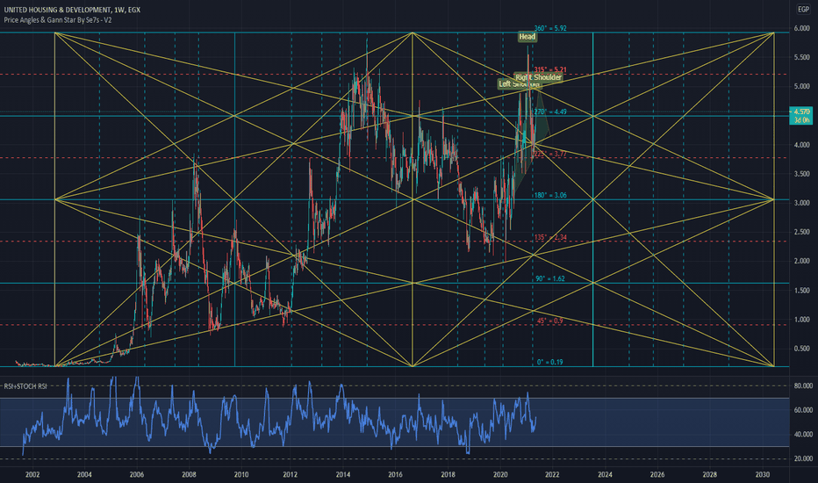Click the 225° = 3.77 level label
This screenshot has width=818, height=483.
(x=550, y=154)
